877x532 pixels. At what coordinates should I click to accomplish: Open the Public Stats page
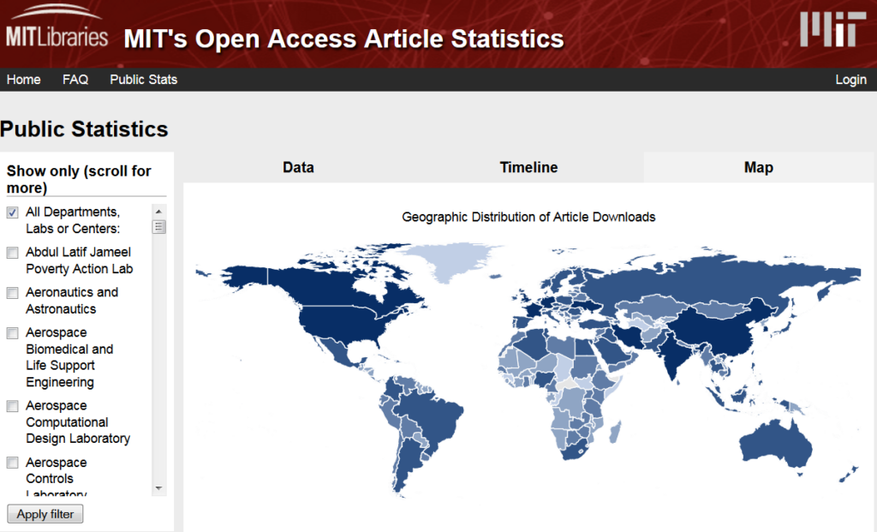coord(143,79)
